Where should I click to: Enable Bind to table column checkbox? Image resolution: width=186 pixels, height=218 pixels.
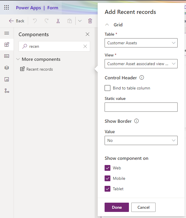coord(107,88)
